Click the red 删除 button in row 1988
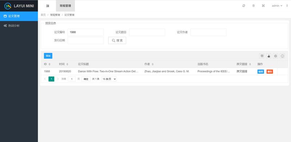Screen dimensions: 291x142 pyautogui.click(x=270, y=72)
